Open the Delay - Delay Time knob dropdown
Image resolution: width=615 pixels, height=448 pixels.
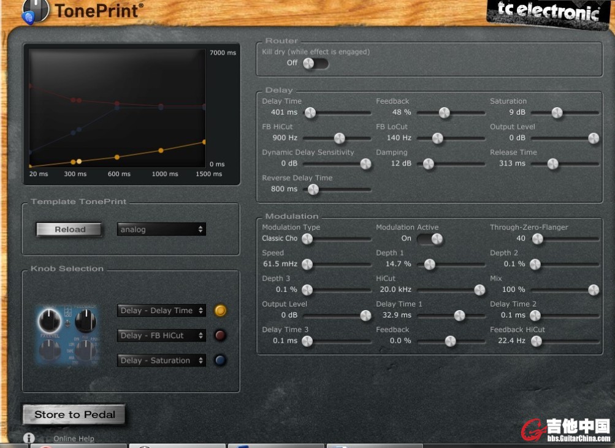pyautogui.click(x=162, y=311)
